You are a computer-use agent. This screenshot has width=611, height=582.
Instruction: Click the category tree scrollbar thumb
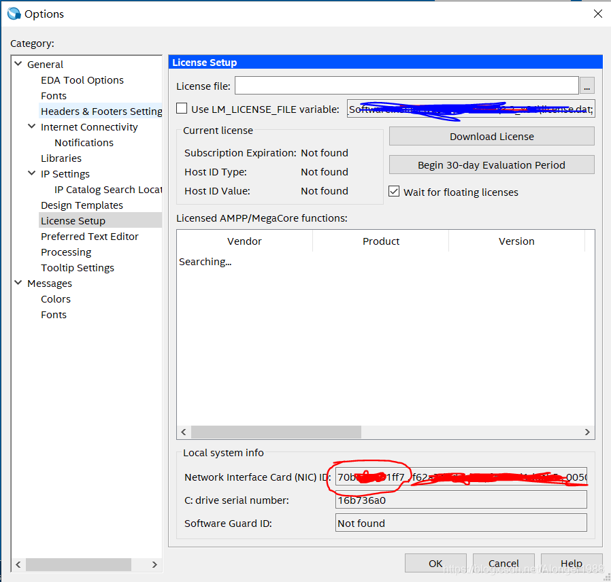(x=78, y=564)
